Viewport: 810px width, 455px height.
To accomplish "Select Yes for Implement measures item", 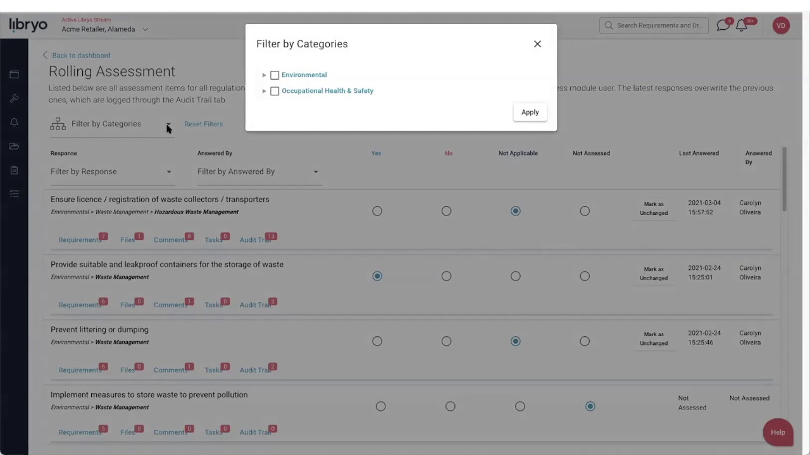I will [x=380, y=406].
